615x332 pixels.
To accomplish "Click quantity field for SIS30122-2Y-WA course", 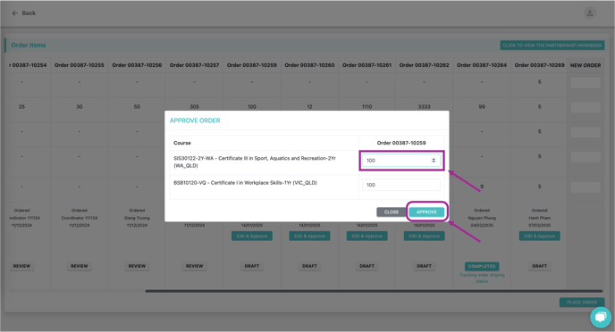I will (400, 160).
